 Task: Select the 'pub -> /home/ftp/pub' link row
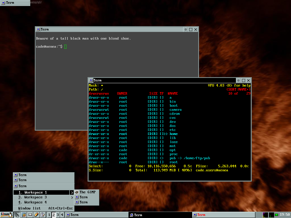tap(170, 158)
